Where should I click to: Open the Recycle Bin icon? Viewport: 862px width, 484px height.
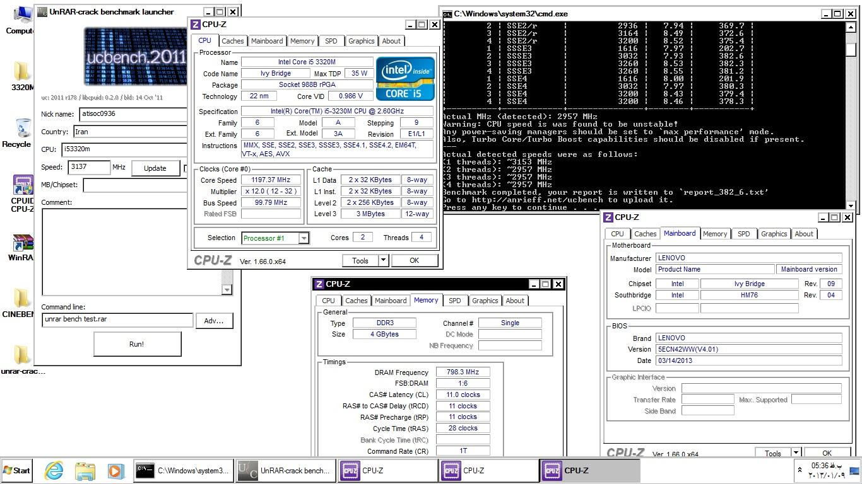point(19,132)
